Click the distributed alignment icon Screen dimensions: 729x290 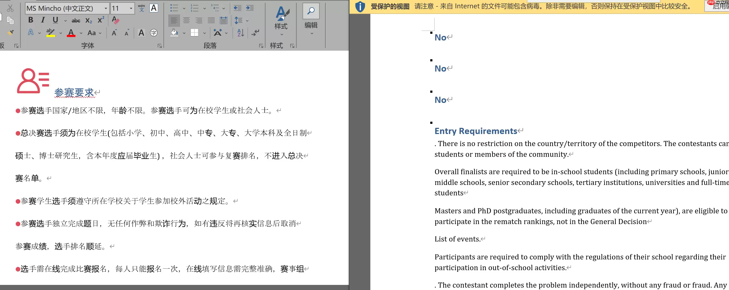[x=224, y=20]
